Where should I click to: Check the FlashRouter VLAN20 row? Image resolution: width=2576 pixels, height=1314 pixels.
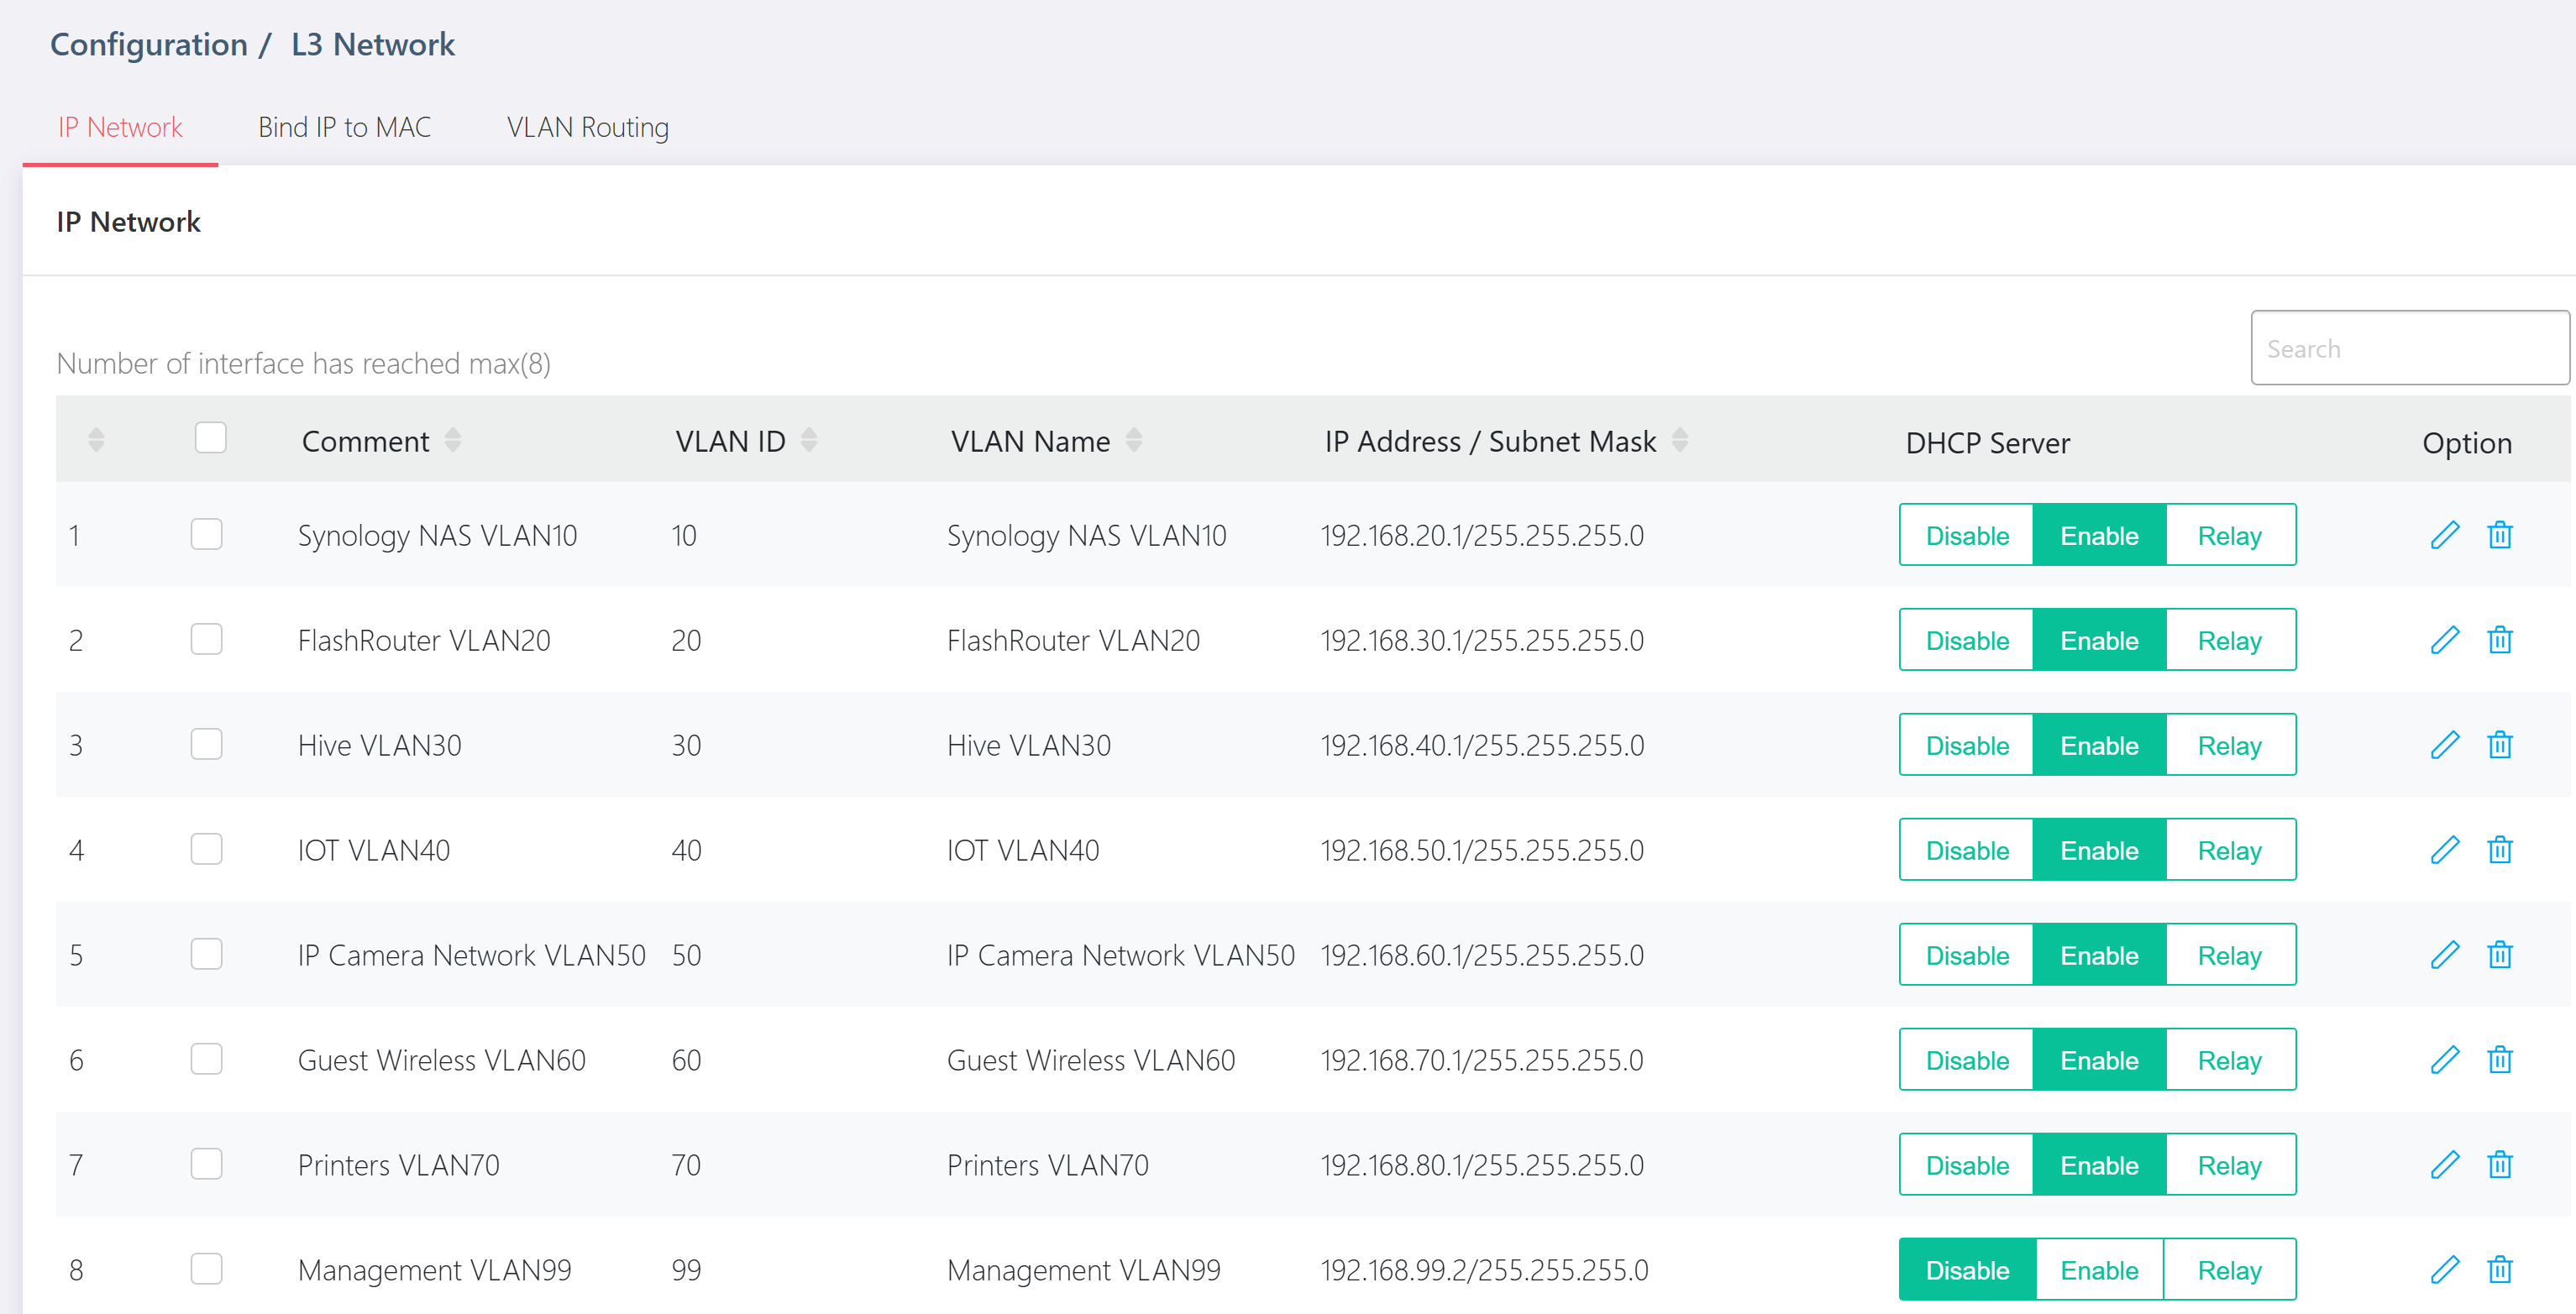(x=206, y=639)
